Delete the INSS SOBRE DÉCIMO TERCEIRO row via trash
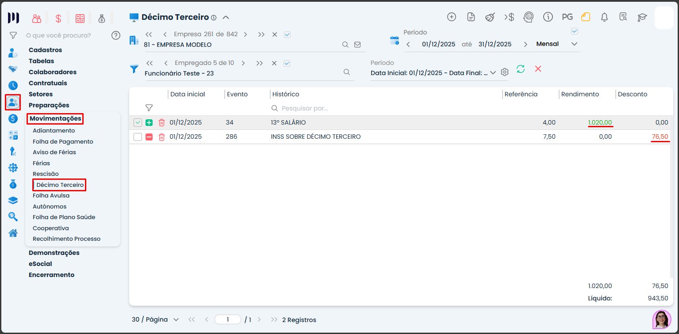Viewport: 679px width, 334px height. (161, 137)
